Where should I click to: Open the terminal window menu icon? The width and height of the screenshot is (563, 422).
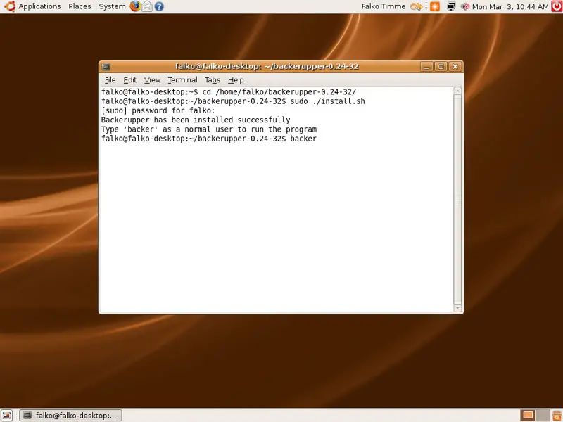106,67
